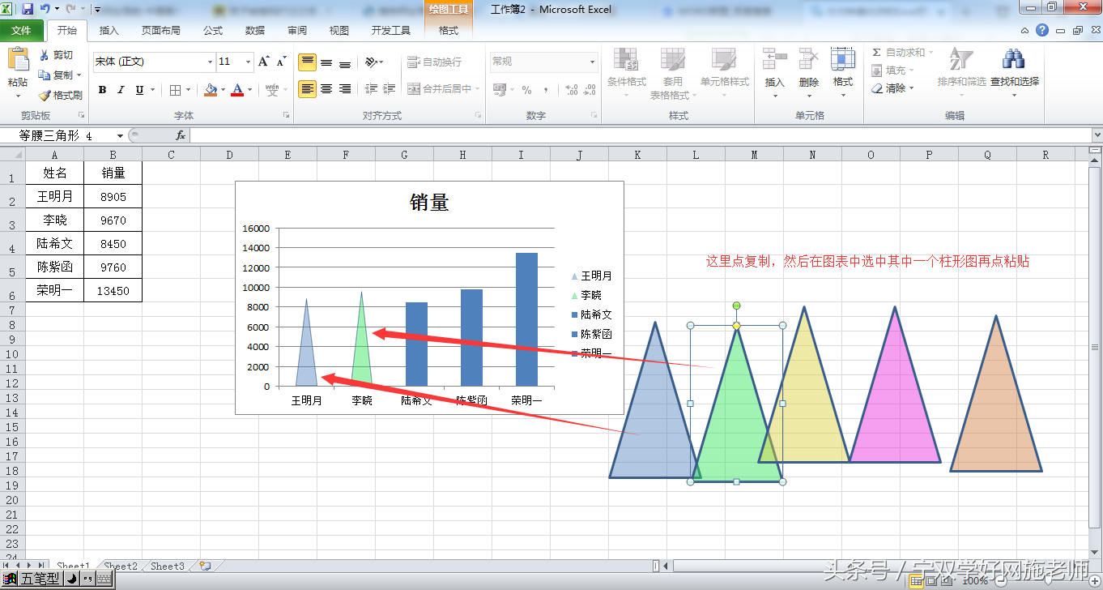Increase font size with the larger A
Viewport: 1103px width, 590px height.
pyautogui.click(x=263, y=62)
